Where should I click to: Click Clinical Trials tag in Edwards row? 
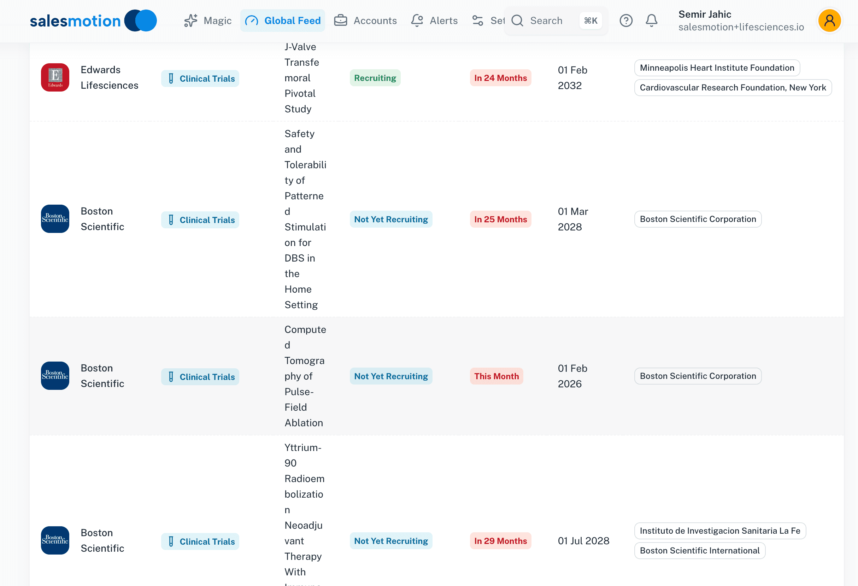(200, 79)
